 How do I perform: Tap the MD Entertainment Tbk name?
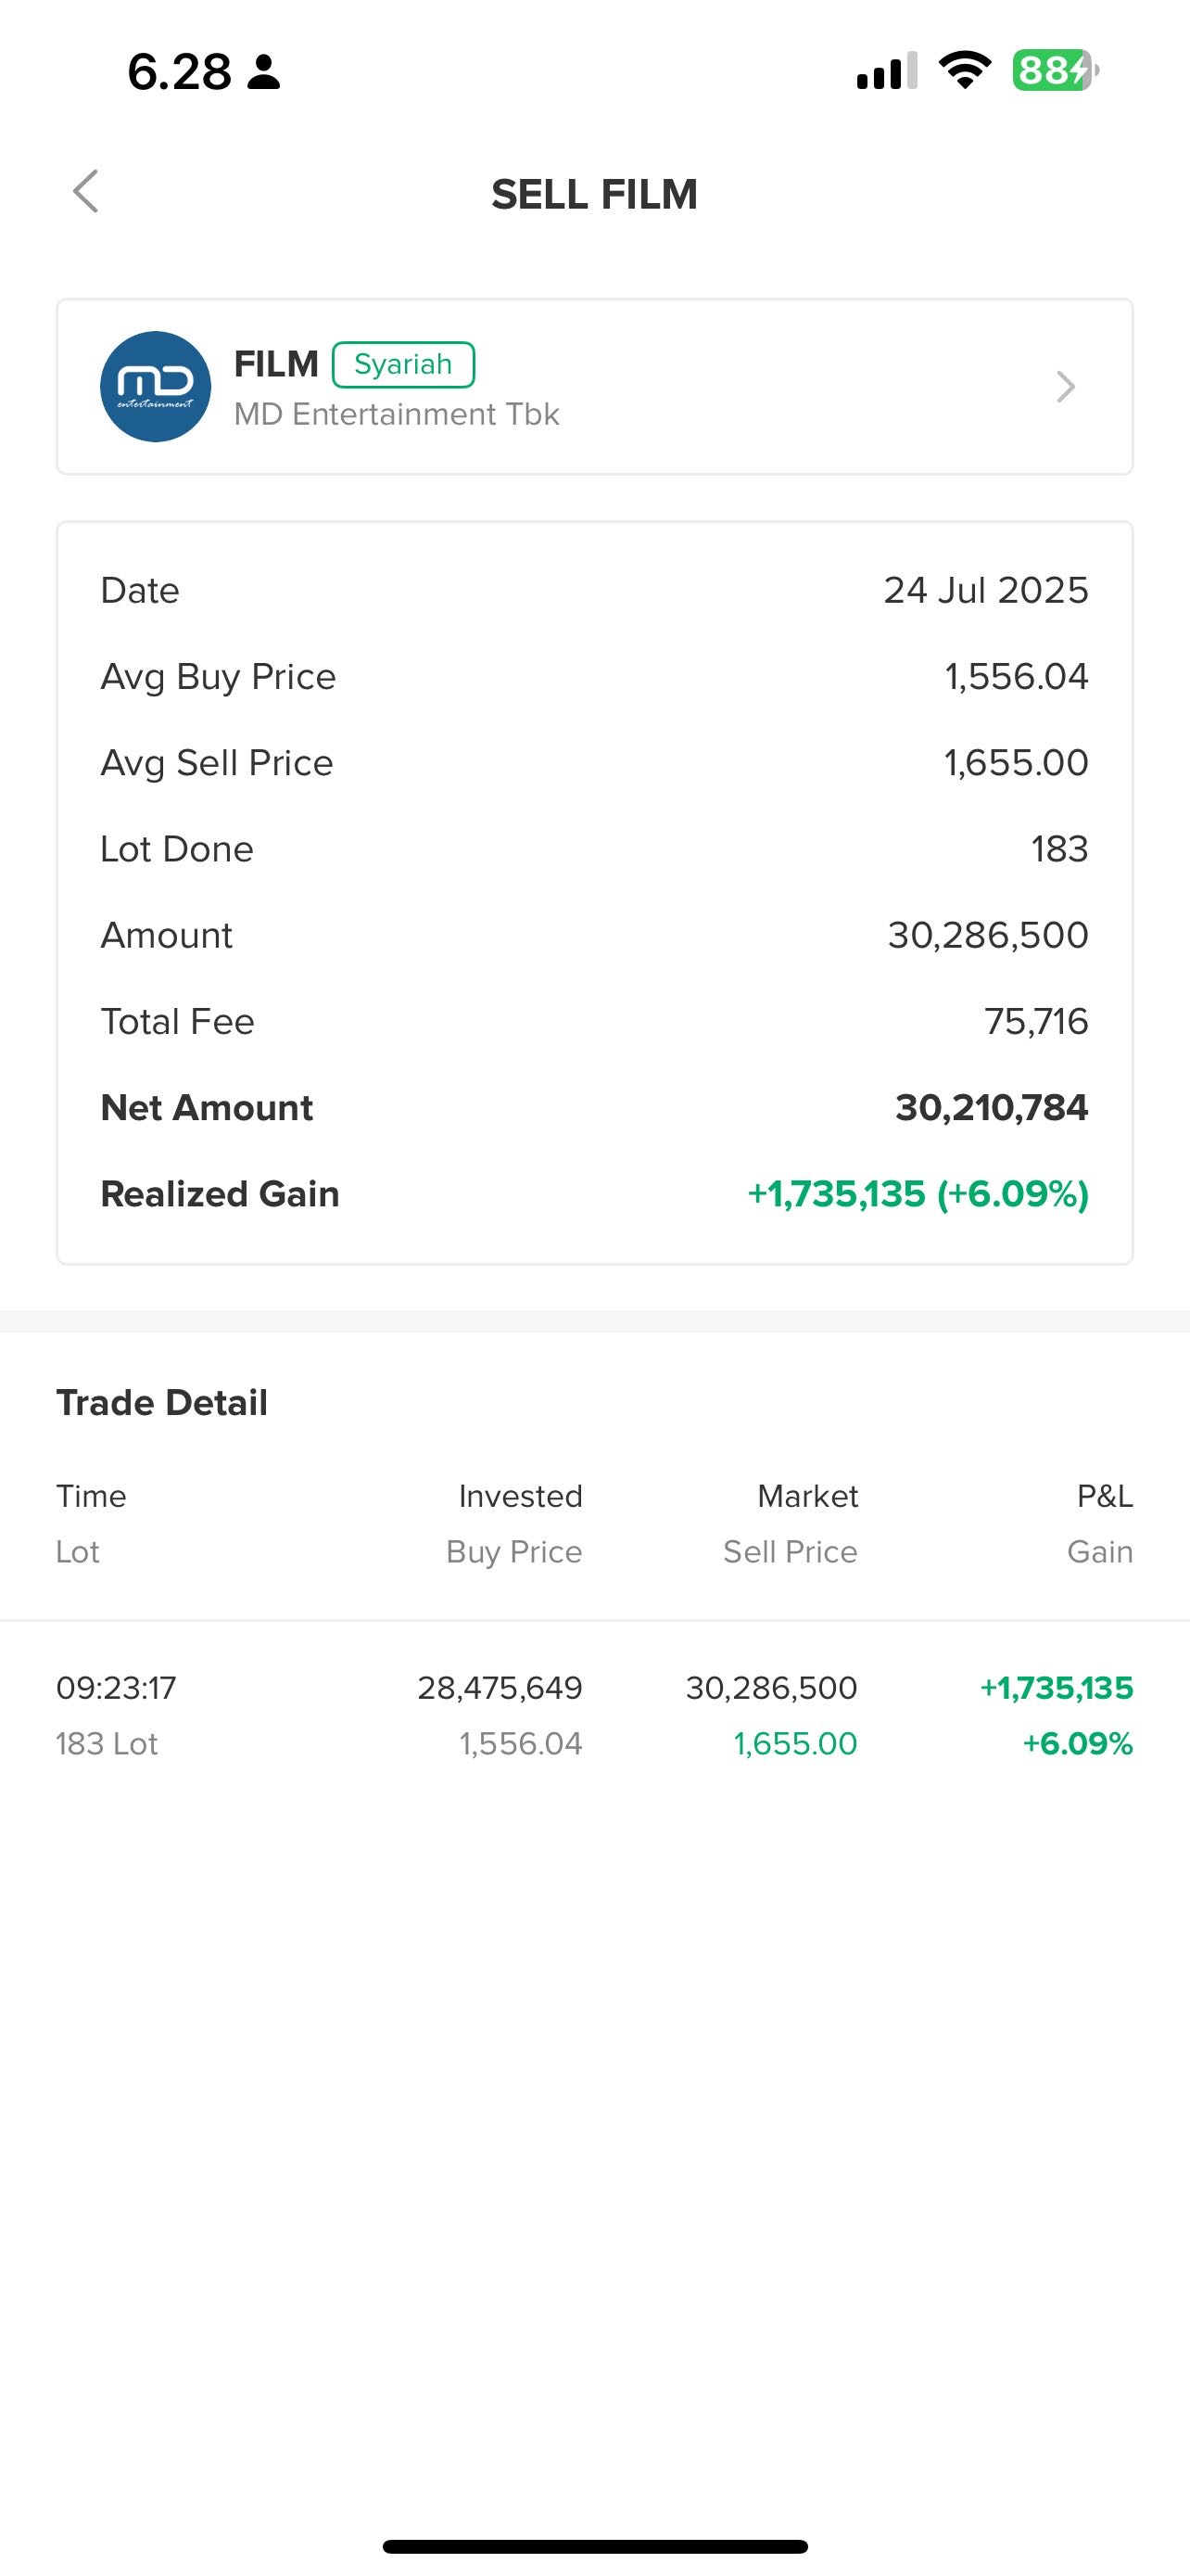[397, 414]
